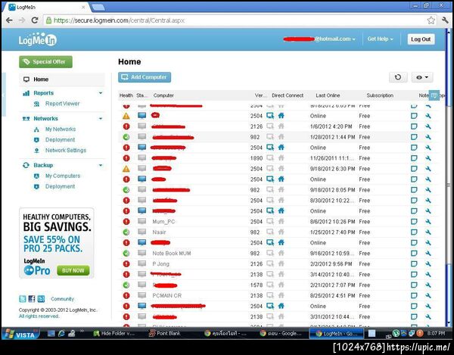454x355 pixels.
Task: Open the Reports section
Action: (43, 93)
